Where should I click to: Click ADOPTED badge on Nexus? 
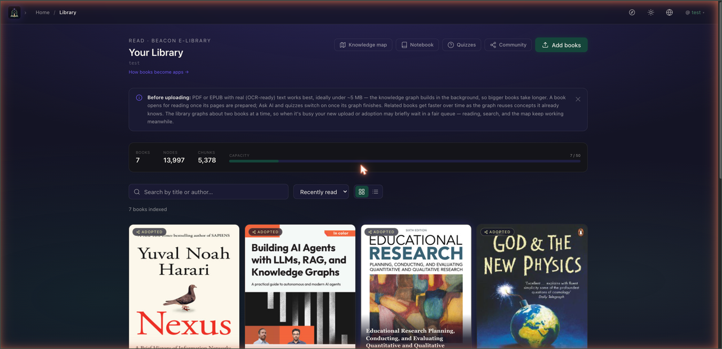(x=149, y=232)
